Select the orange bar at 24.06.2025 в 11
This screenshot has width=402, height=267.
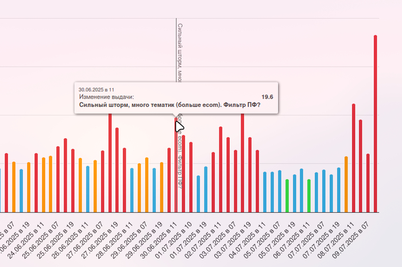(x=43, y=185)
